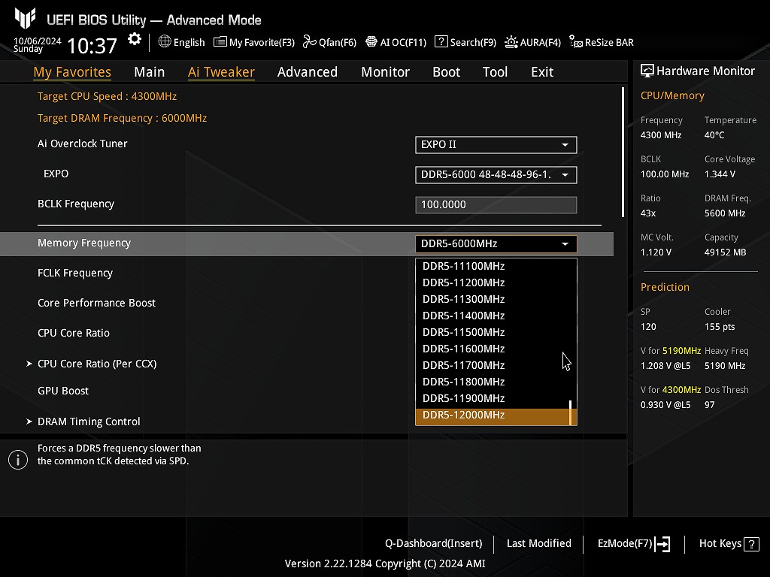Click the TUF logo in the header
This screenshot has height=577, width=770.
25,18
